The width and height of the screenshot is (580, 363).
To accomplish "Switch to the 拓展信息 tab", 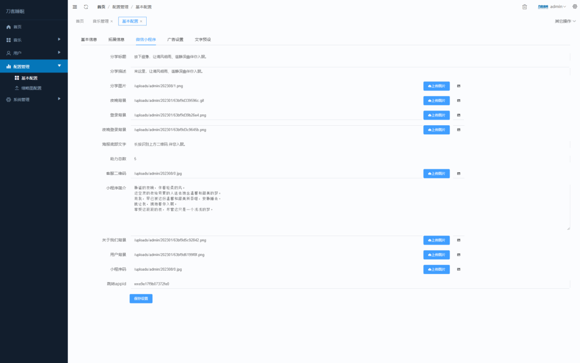I will pyautogui.click(x=116, y=40).
